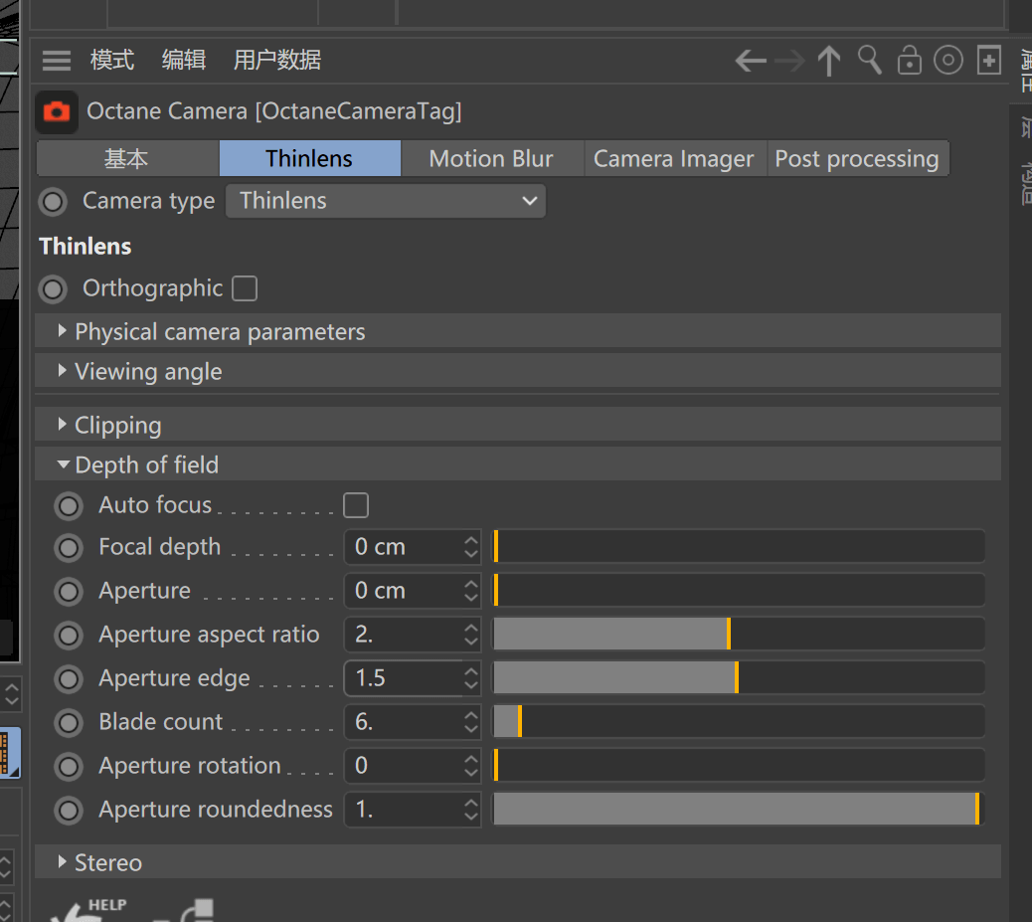This screenshot has width=1032, height=922.
Task: Open new attribute manager with plus icon
Action: point(989,61)
